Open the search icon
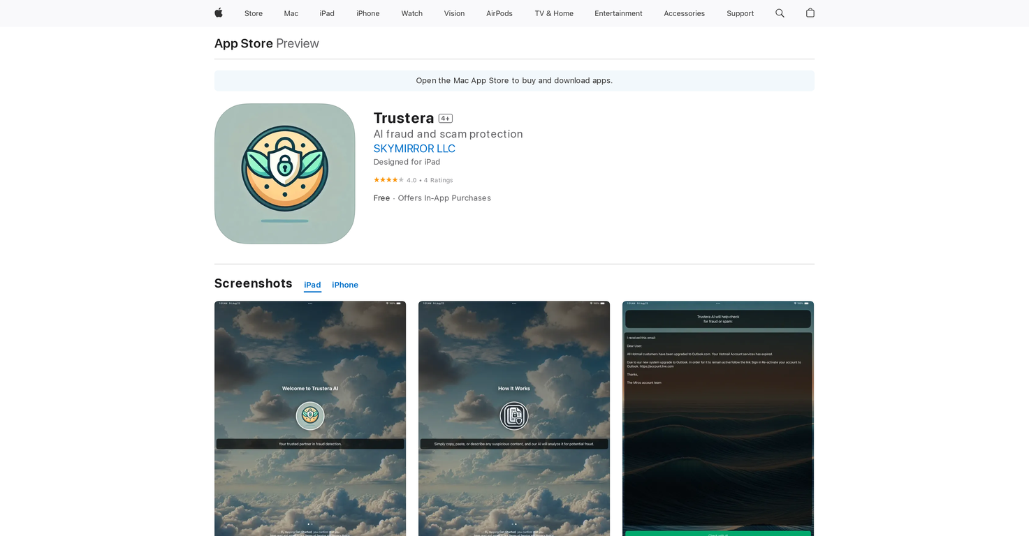The width and height of the screenshot is (1029, 536). point(779,13)
